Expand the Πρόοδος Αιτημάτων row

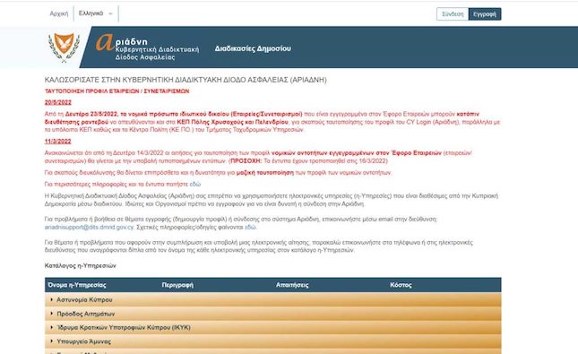(272, 314)
